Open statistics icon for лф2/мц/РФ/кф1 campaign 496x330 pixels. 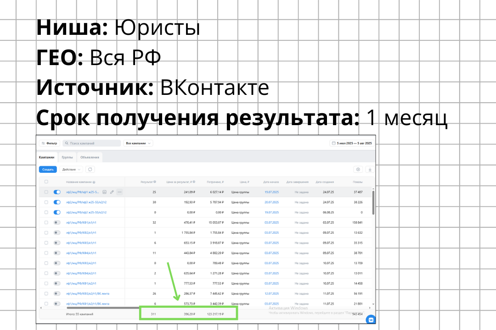tap(104, 192)
